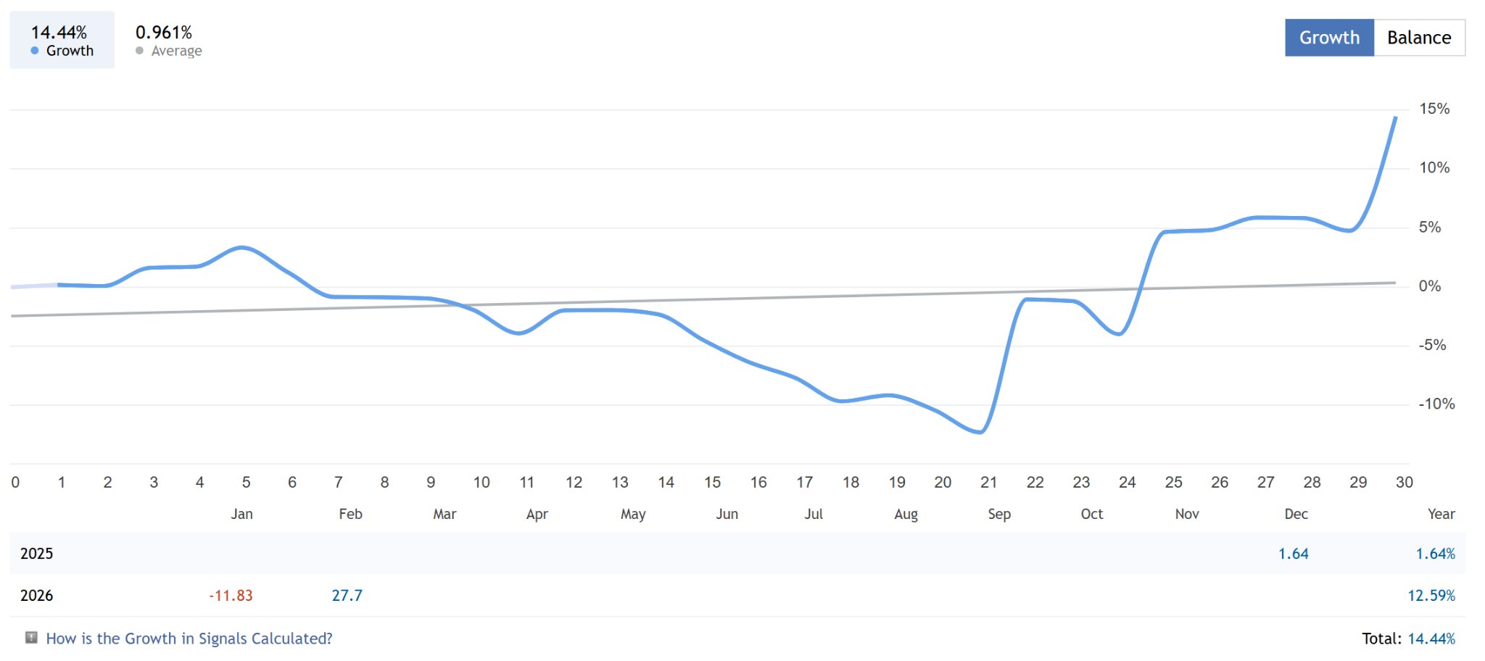Click the 2026 January value -11.83
Screen dimensions: 1485x661
point(231,596)
